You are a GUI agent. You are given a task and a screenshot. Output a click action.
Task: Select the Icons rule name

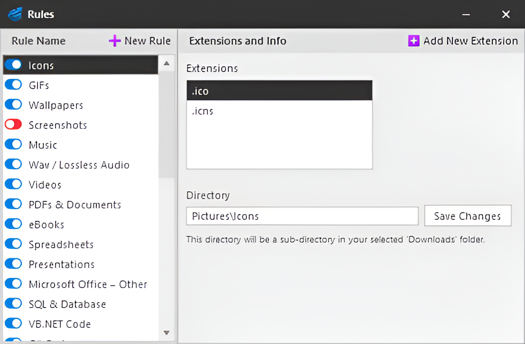tap(41, 65)
